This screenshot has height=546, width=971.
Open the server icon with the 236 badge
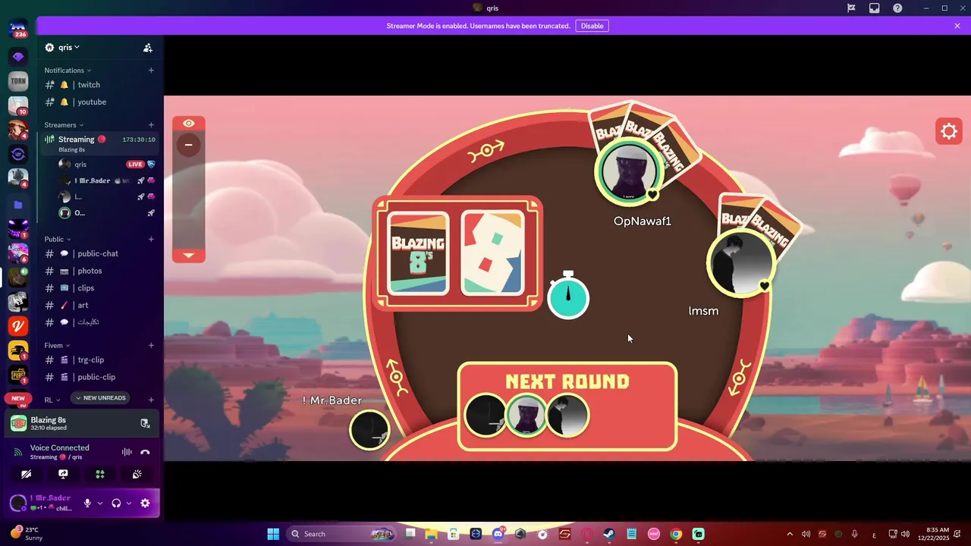(18, 30)
